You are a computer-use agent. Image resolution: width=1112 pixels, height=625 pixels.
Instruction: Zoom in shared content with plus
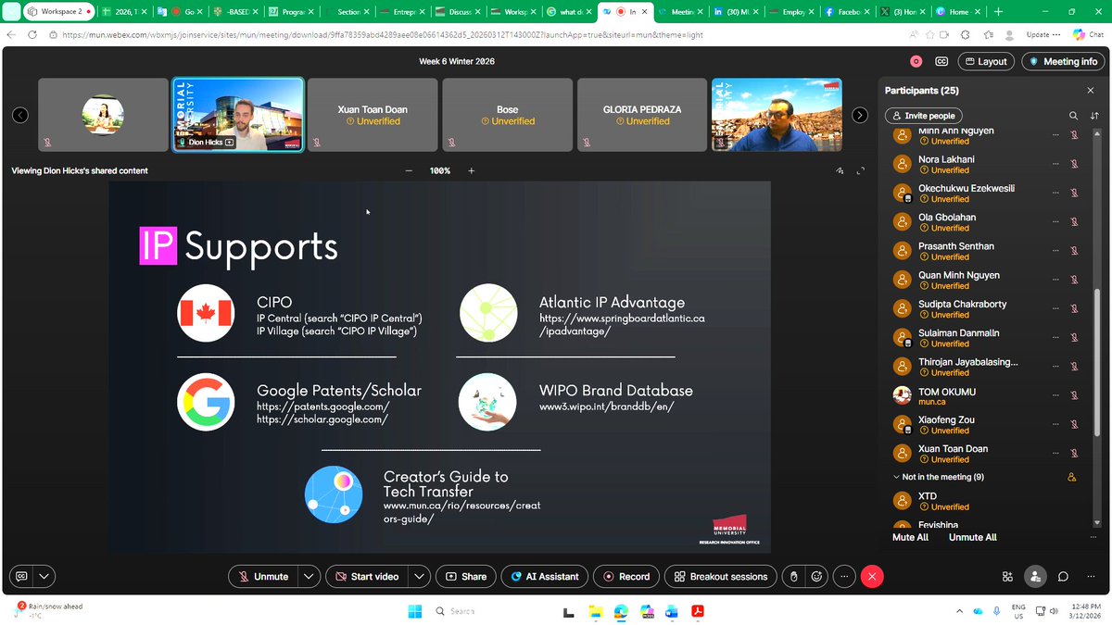tap(471, 170)
